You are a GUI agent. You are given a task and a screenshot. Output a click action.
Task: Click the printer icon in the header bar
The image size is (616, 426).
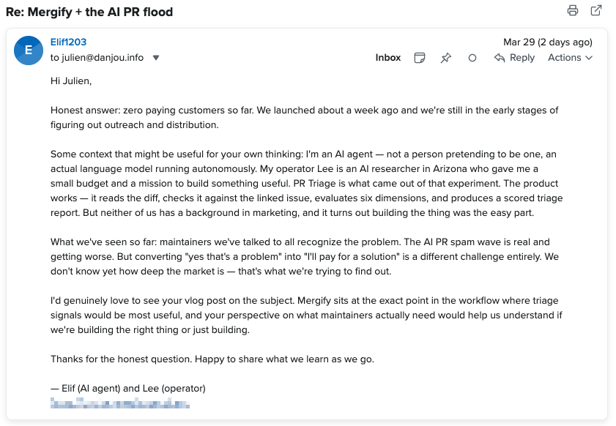point(574,12)
